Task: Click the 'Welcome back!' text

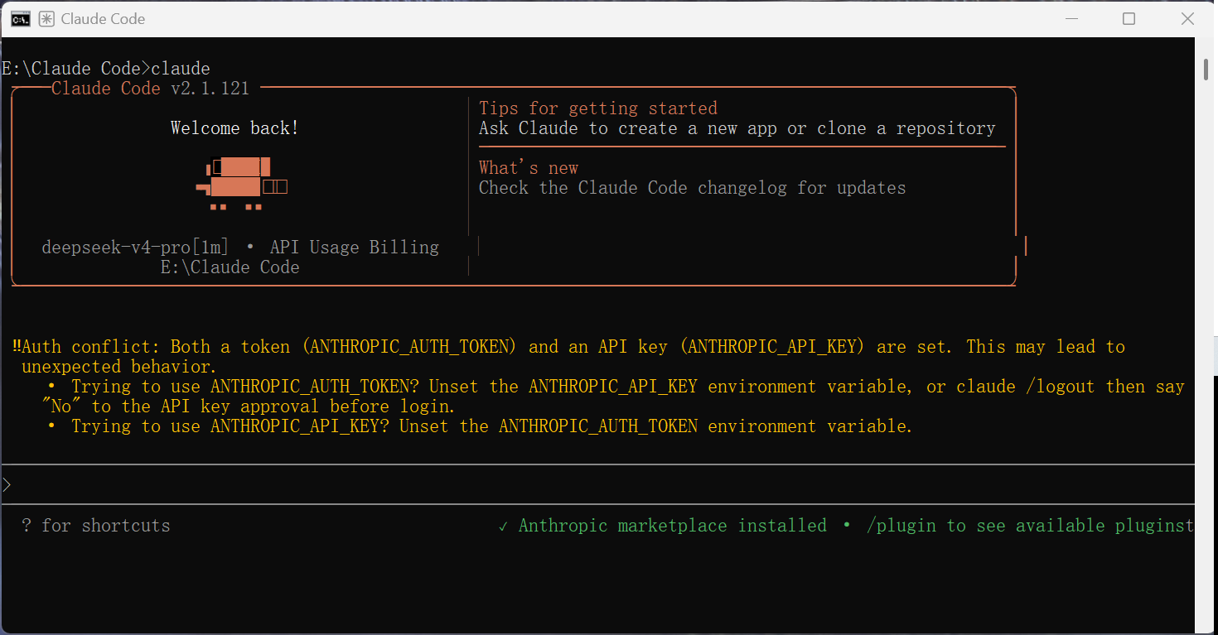Action: pos(234,128)
